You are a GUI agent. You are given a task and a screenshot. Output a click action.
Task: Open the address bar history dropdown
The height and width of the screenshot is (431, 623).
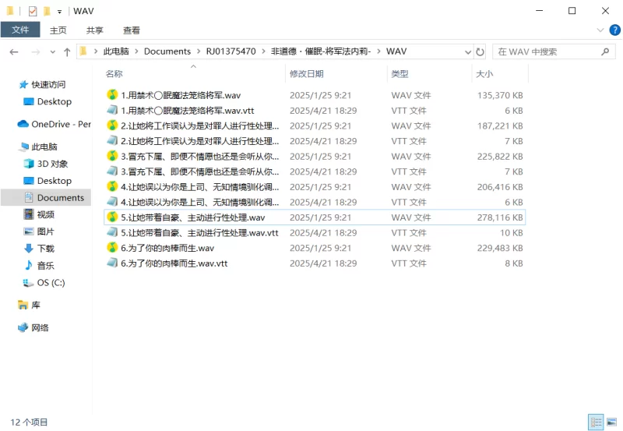pos(466,51)
